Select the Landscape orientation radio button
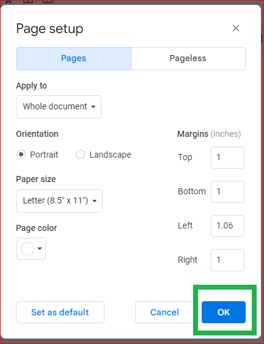Screen dimensions: 264x344 tap(80, 155)
